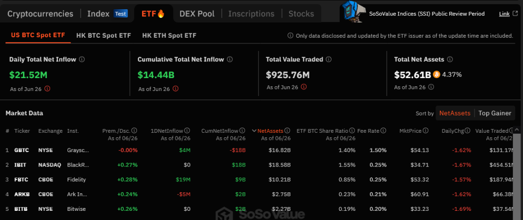The height and width of the screenshot is (220, 523).
Task: Select US BTC Spot ETF subtab
Action: 38,35
